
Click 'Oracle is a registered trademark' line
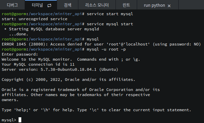coord(81,90)
